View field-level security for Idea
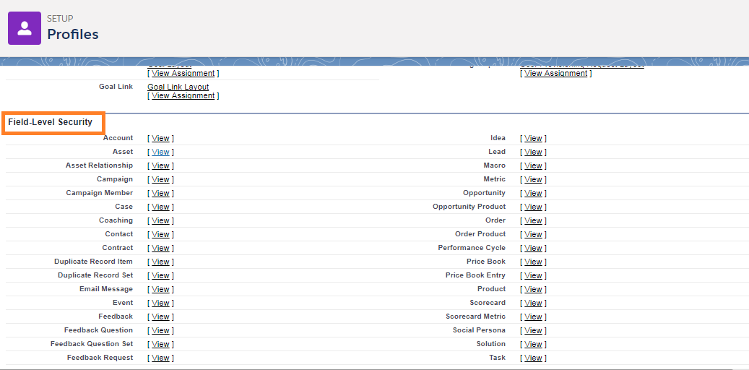749x370 pixels. click(533, 138)
